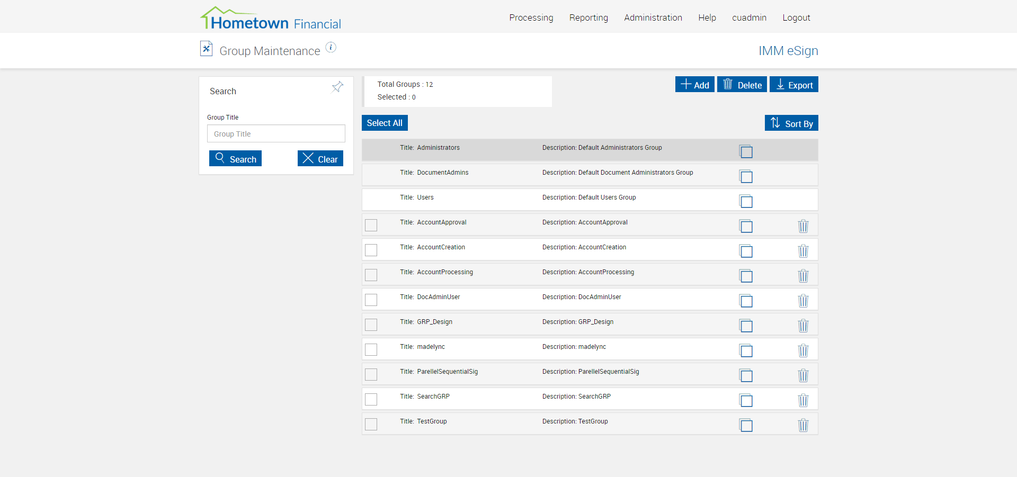
Task: Open the Reporting menu
Action: click(x=588, y=17)
